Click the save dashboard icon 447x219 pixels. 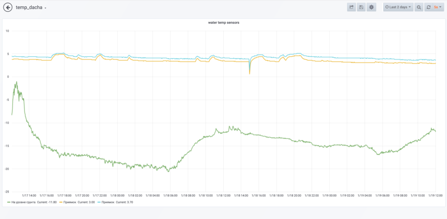coord(361,7)
